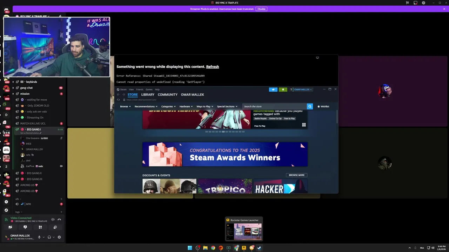Image resolution: width=449 pixels, height=252 pixels.
Task: Toggle Discord noise suppression icon
Action: coord(53,219)
